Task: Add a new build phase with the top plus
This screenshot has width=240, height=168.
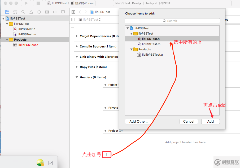Action: point(73,27)
